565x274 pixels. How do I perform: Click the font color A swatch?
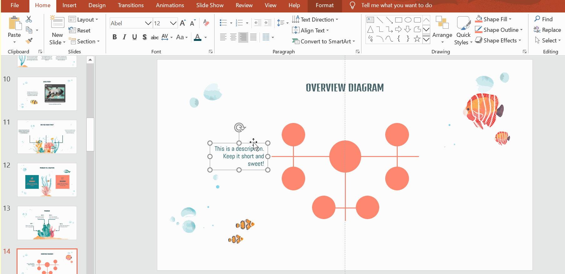point(198,37)
